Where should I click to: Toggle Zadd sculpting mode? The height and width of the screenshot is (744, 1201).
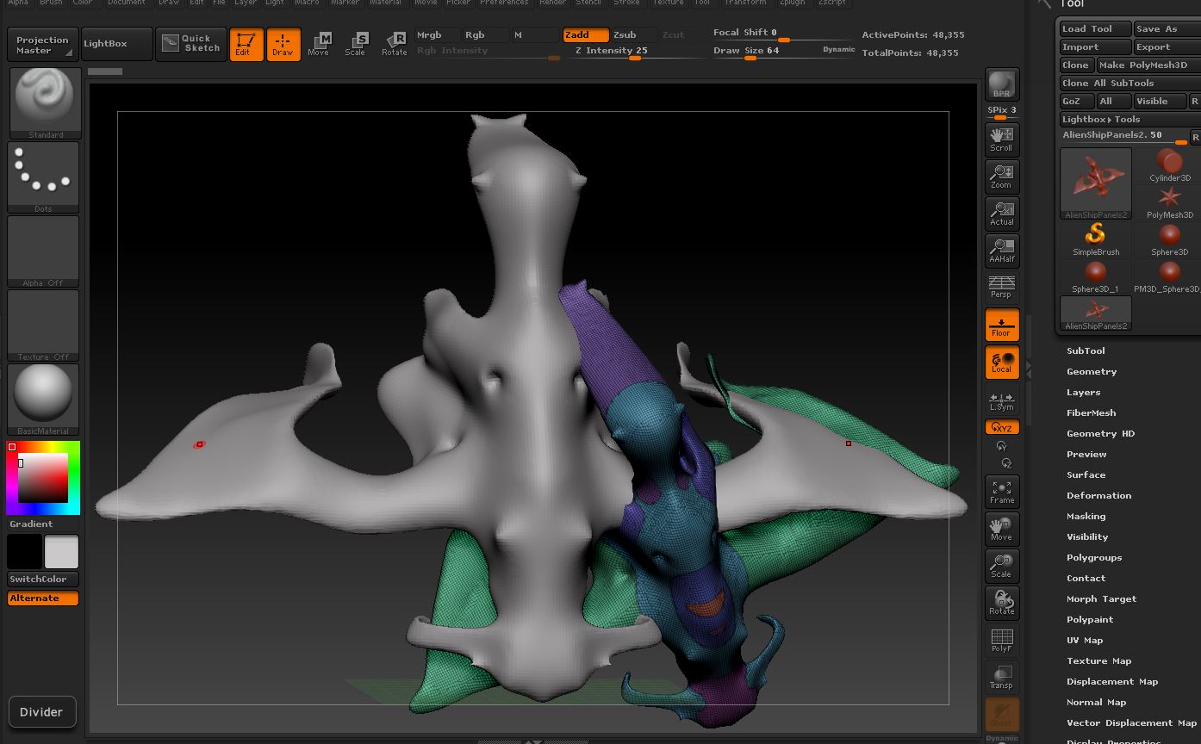click(586, 35)
